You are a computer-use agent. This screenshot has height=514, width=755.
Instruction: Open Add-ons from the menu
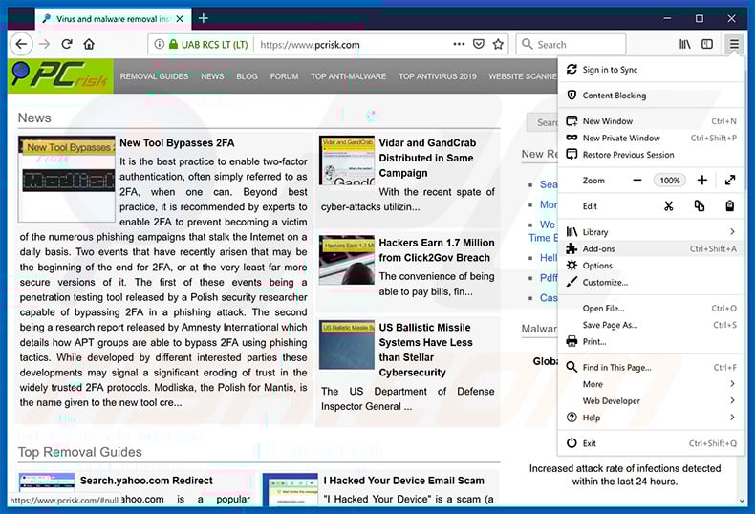pos(652,248)
